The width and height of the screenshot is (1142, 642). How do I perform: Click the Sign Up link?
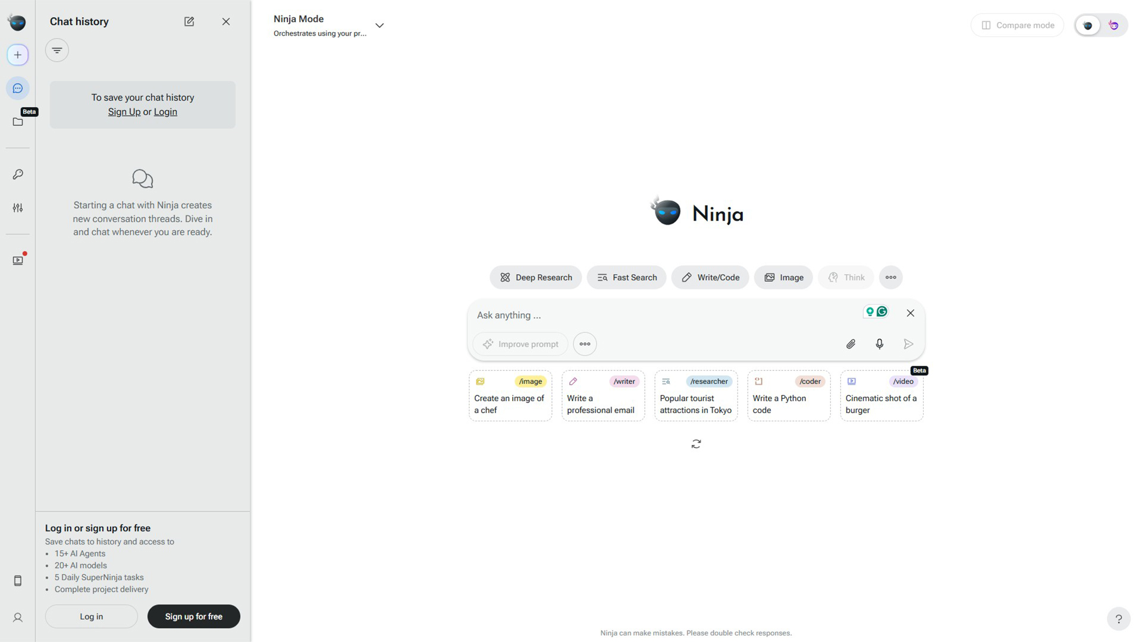point(124,112)
